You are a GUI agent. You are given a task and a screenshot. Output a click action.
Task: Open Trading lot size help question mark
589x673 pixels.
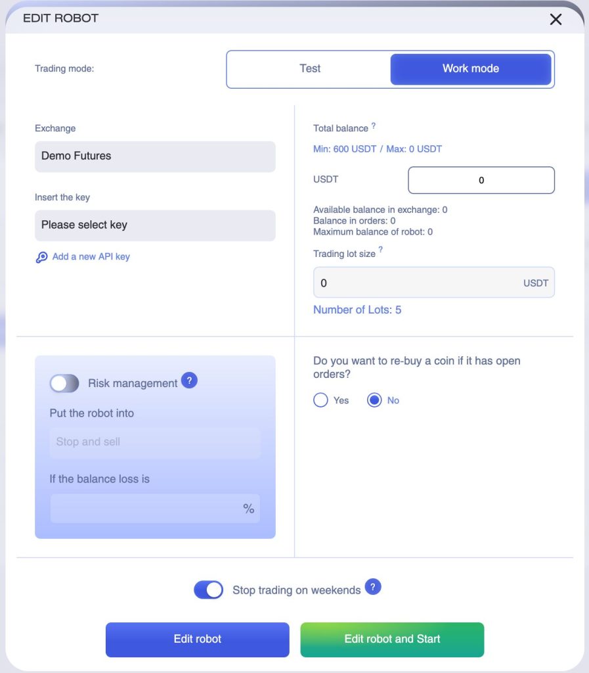click(x=380, y=250)
